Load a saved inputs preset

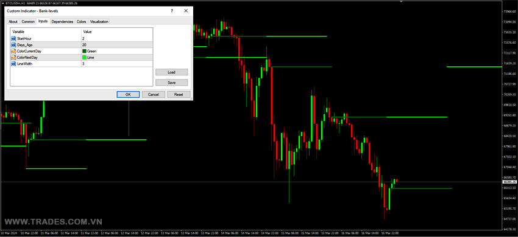(x=171, y=72)
